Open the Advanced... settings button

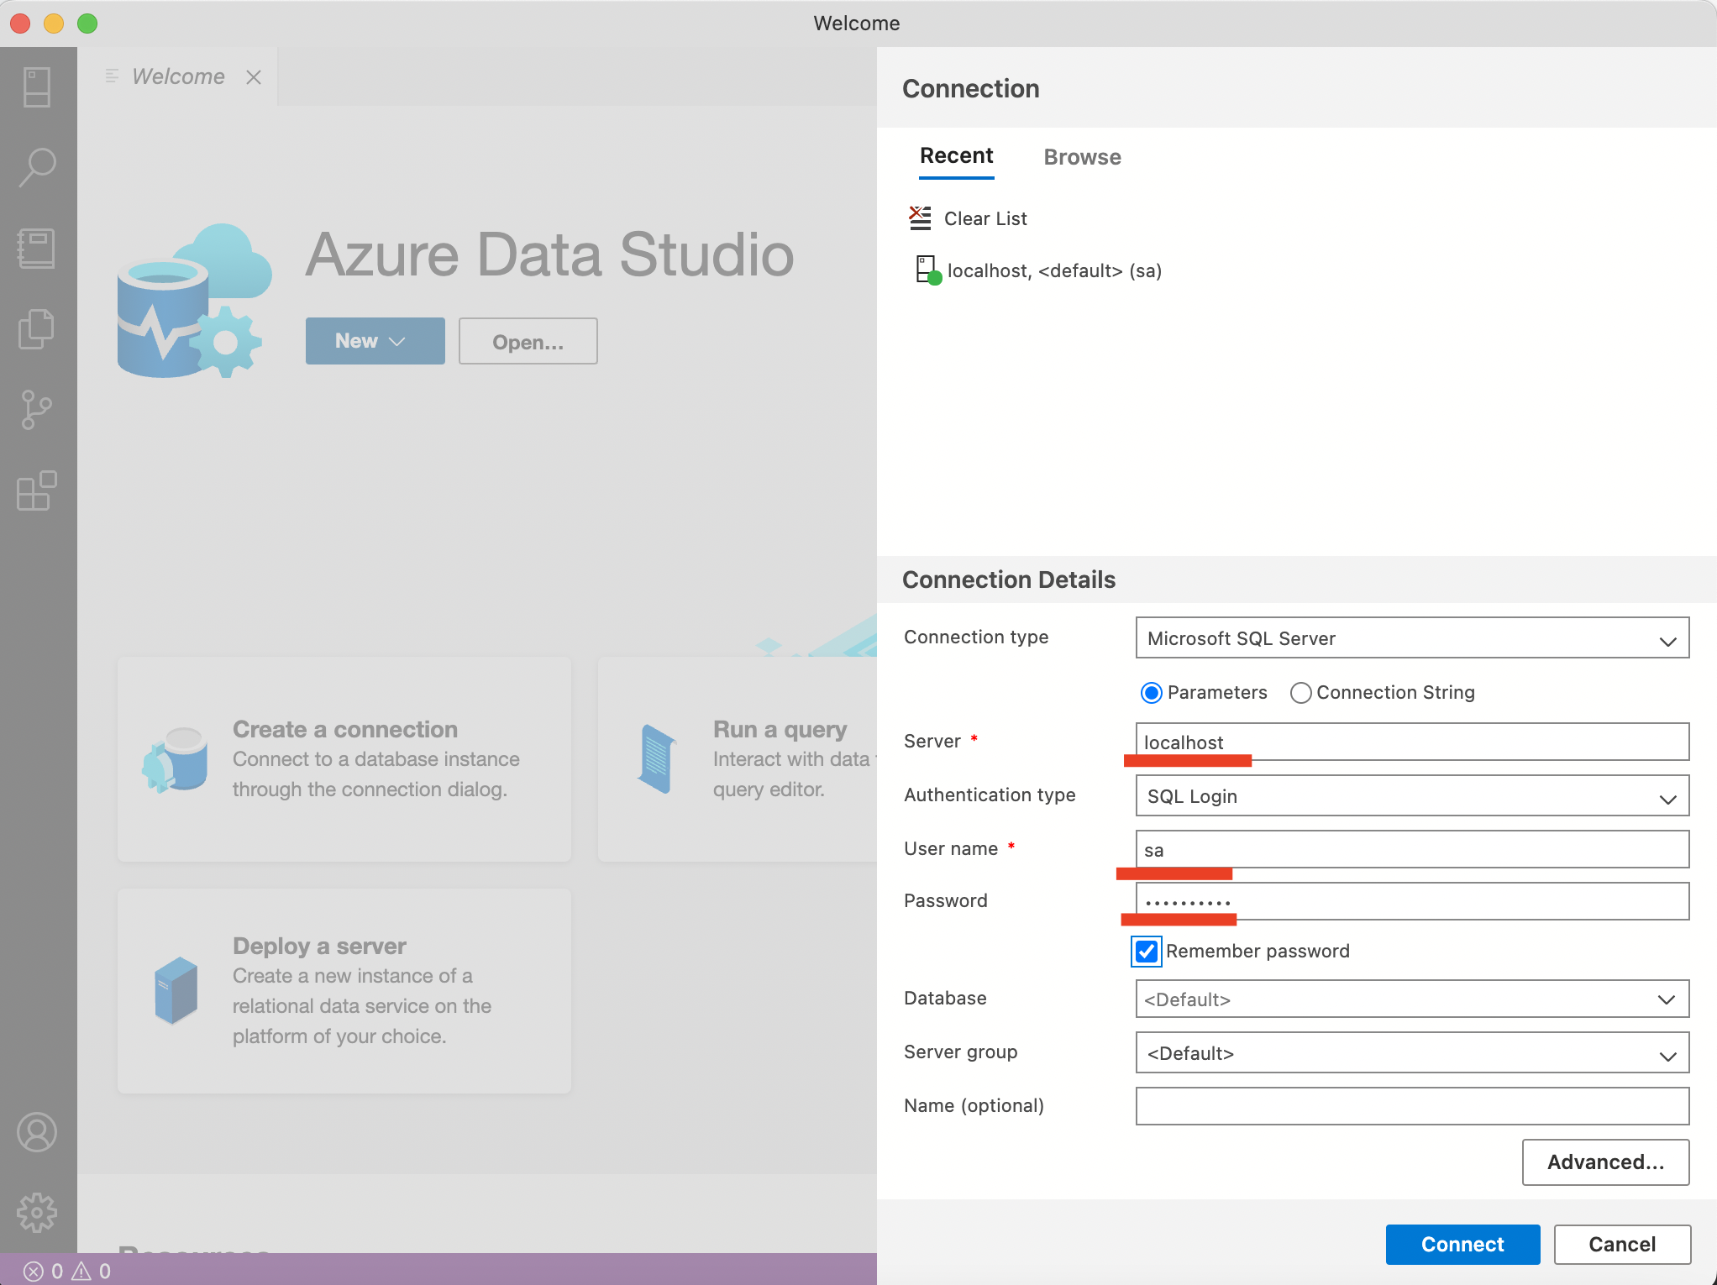tap(1605, 1162)
